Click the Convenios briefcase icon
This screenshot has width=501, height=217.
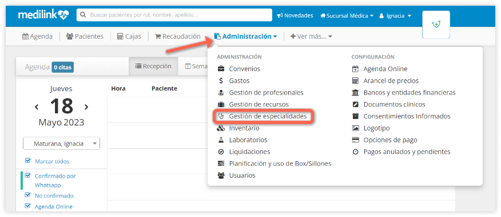click(221, 69)
